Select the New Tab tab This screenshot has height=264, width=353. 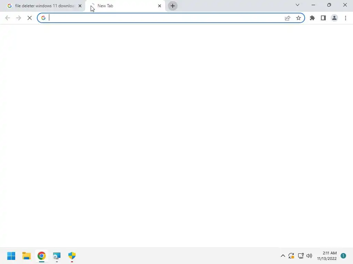[x=125, y=6]
